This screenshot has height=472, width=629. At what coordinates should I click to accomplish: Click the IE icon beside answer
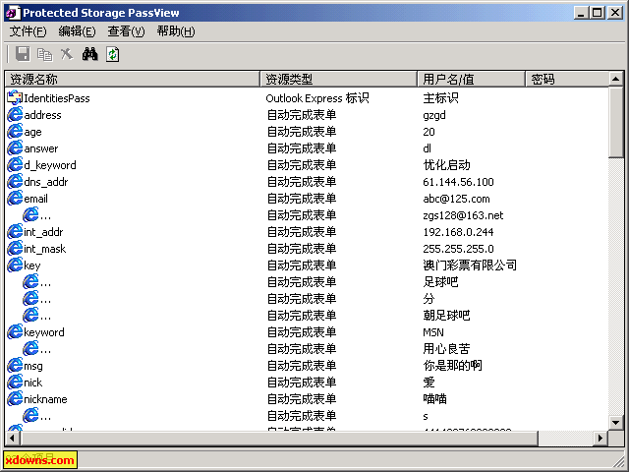click(15, 148)
